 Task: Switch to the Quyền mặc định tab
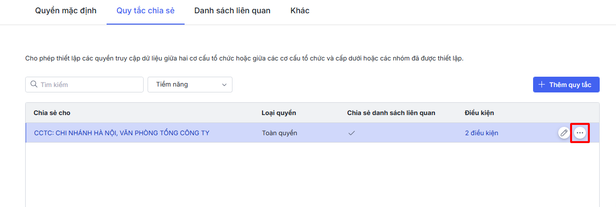[x=66, y=10]
